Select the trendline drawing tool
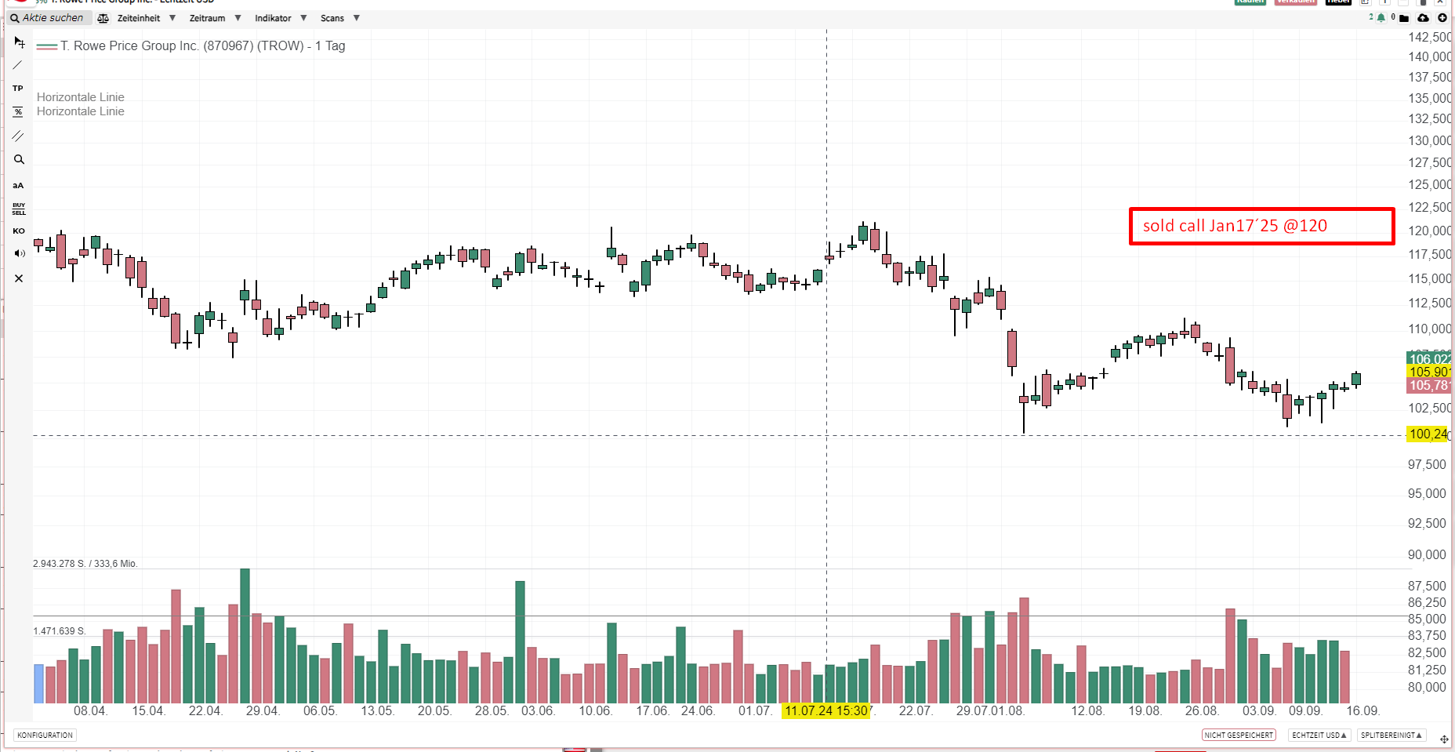The height and width of the screenshot is (752, 1455). click(18, 65)
